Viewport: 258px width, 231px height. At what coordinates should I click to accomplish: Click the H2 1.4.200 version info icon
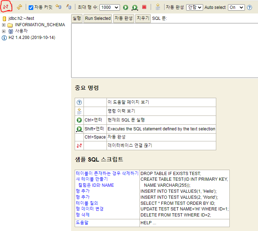click(x=4, y=38)
